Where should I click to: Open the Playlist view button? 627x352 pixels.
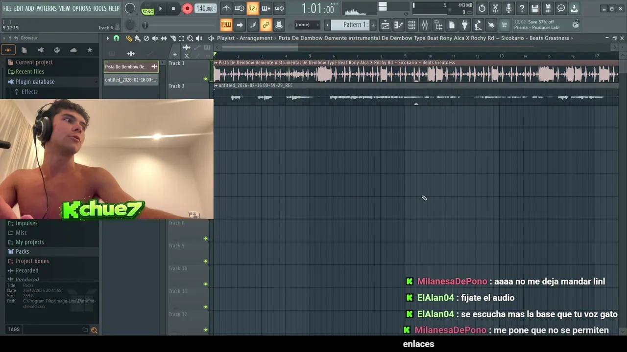pos(386,25)
